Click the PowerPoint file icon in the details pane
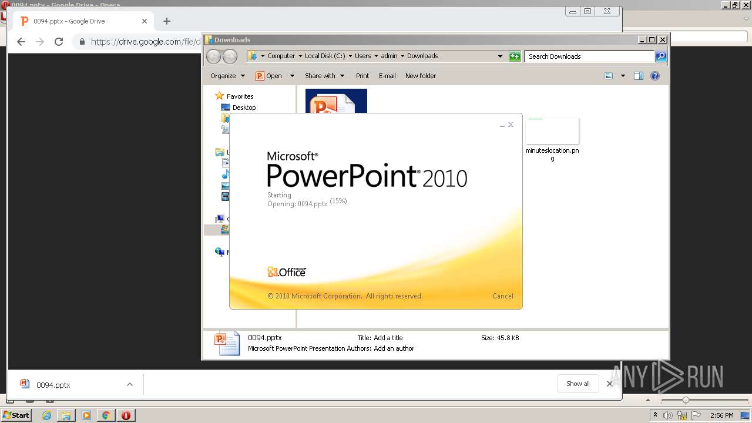The image size is (752, 423). point(227,343)
